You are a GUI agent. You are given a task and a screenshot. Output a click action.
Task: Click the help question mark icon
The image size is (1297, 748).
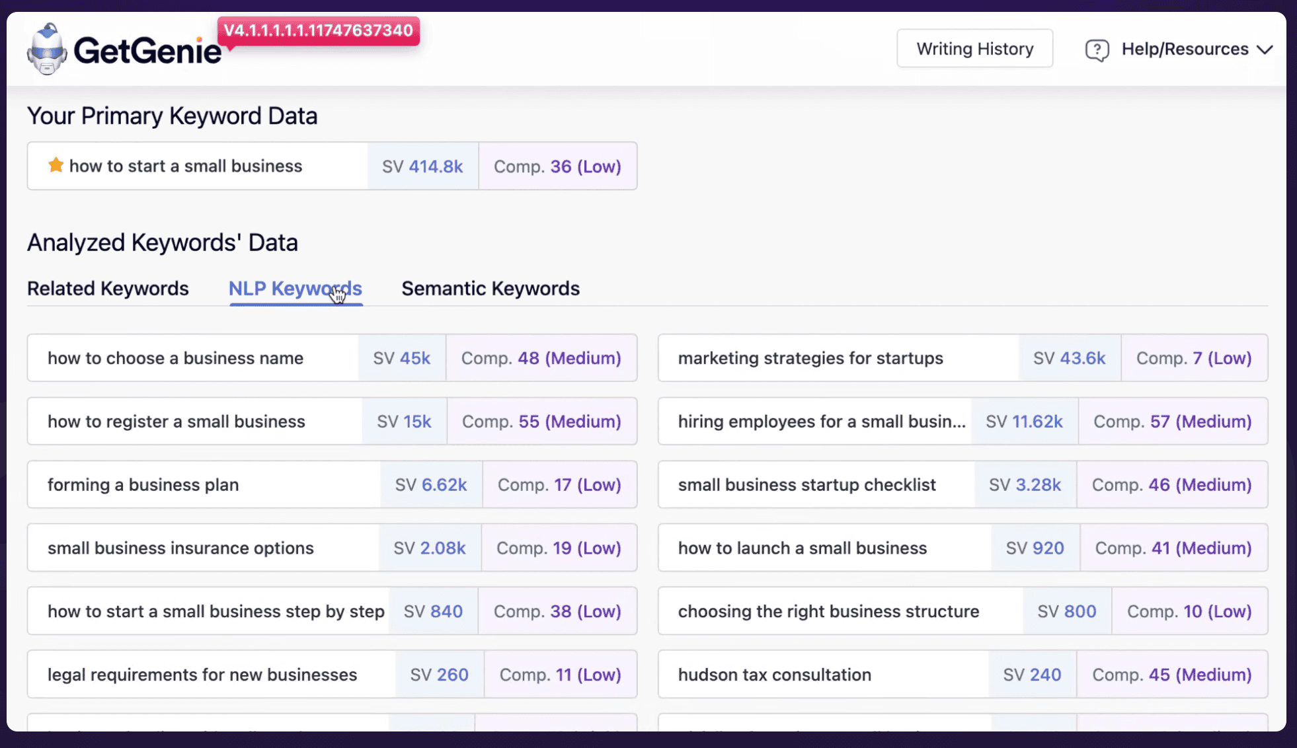(x=1097, y=50)
